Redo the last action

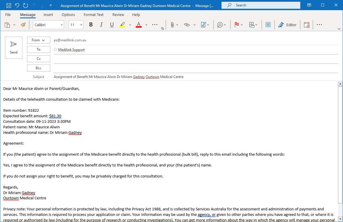[26, 5]
